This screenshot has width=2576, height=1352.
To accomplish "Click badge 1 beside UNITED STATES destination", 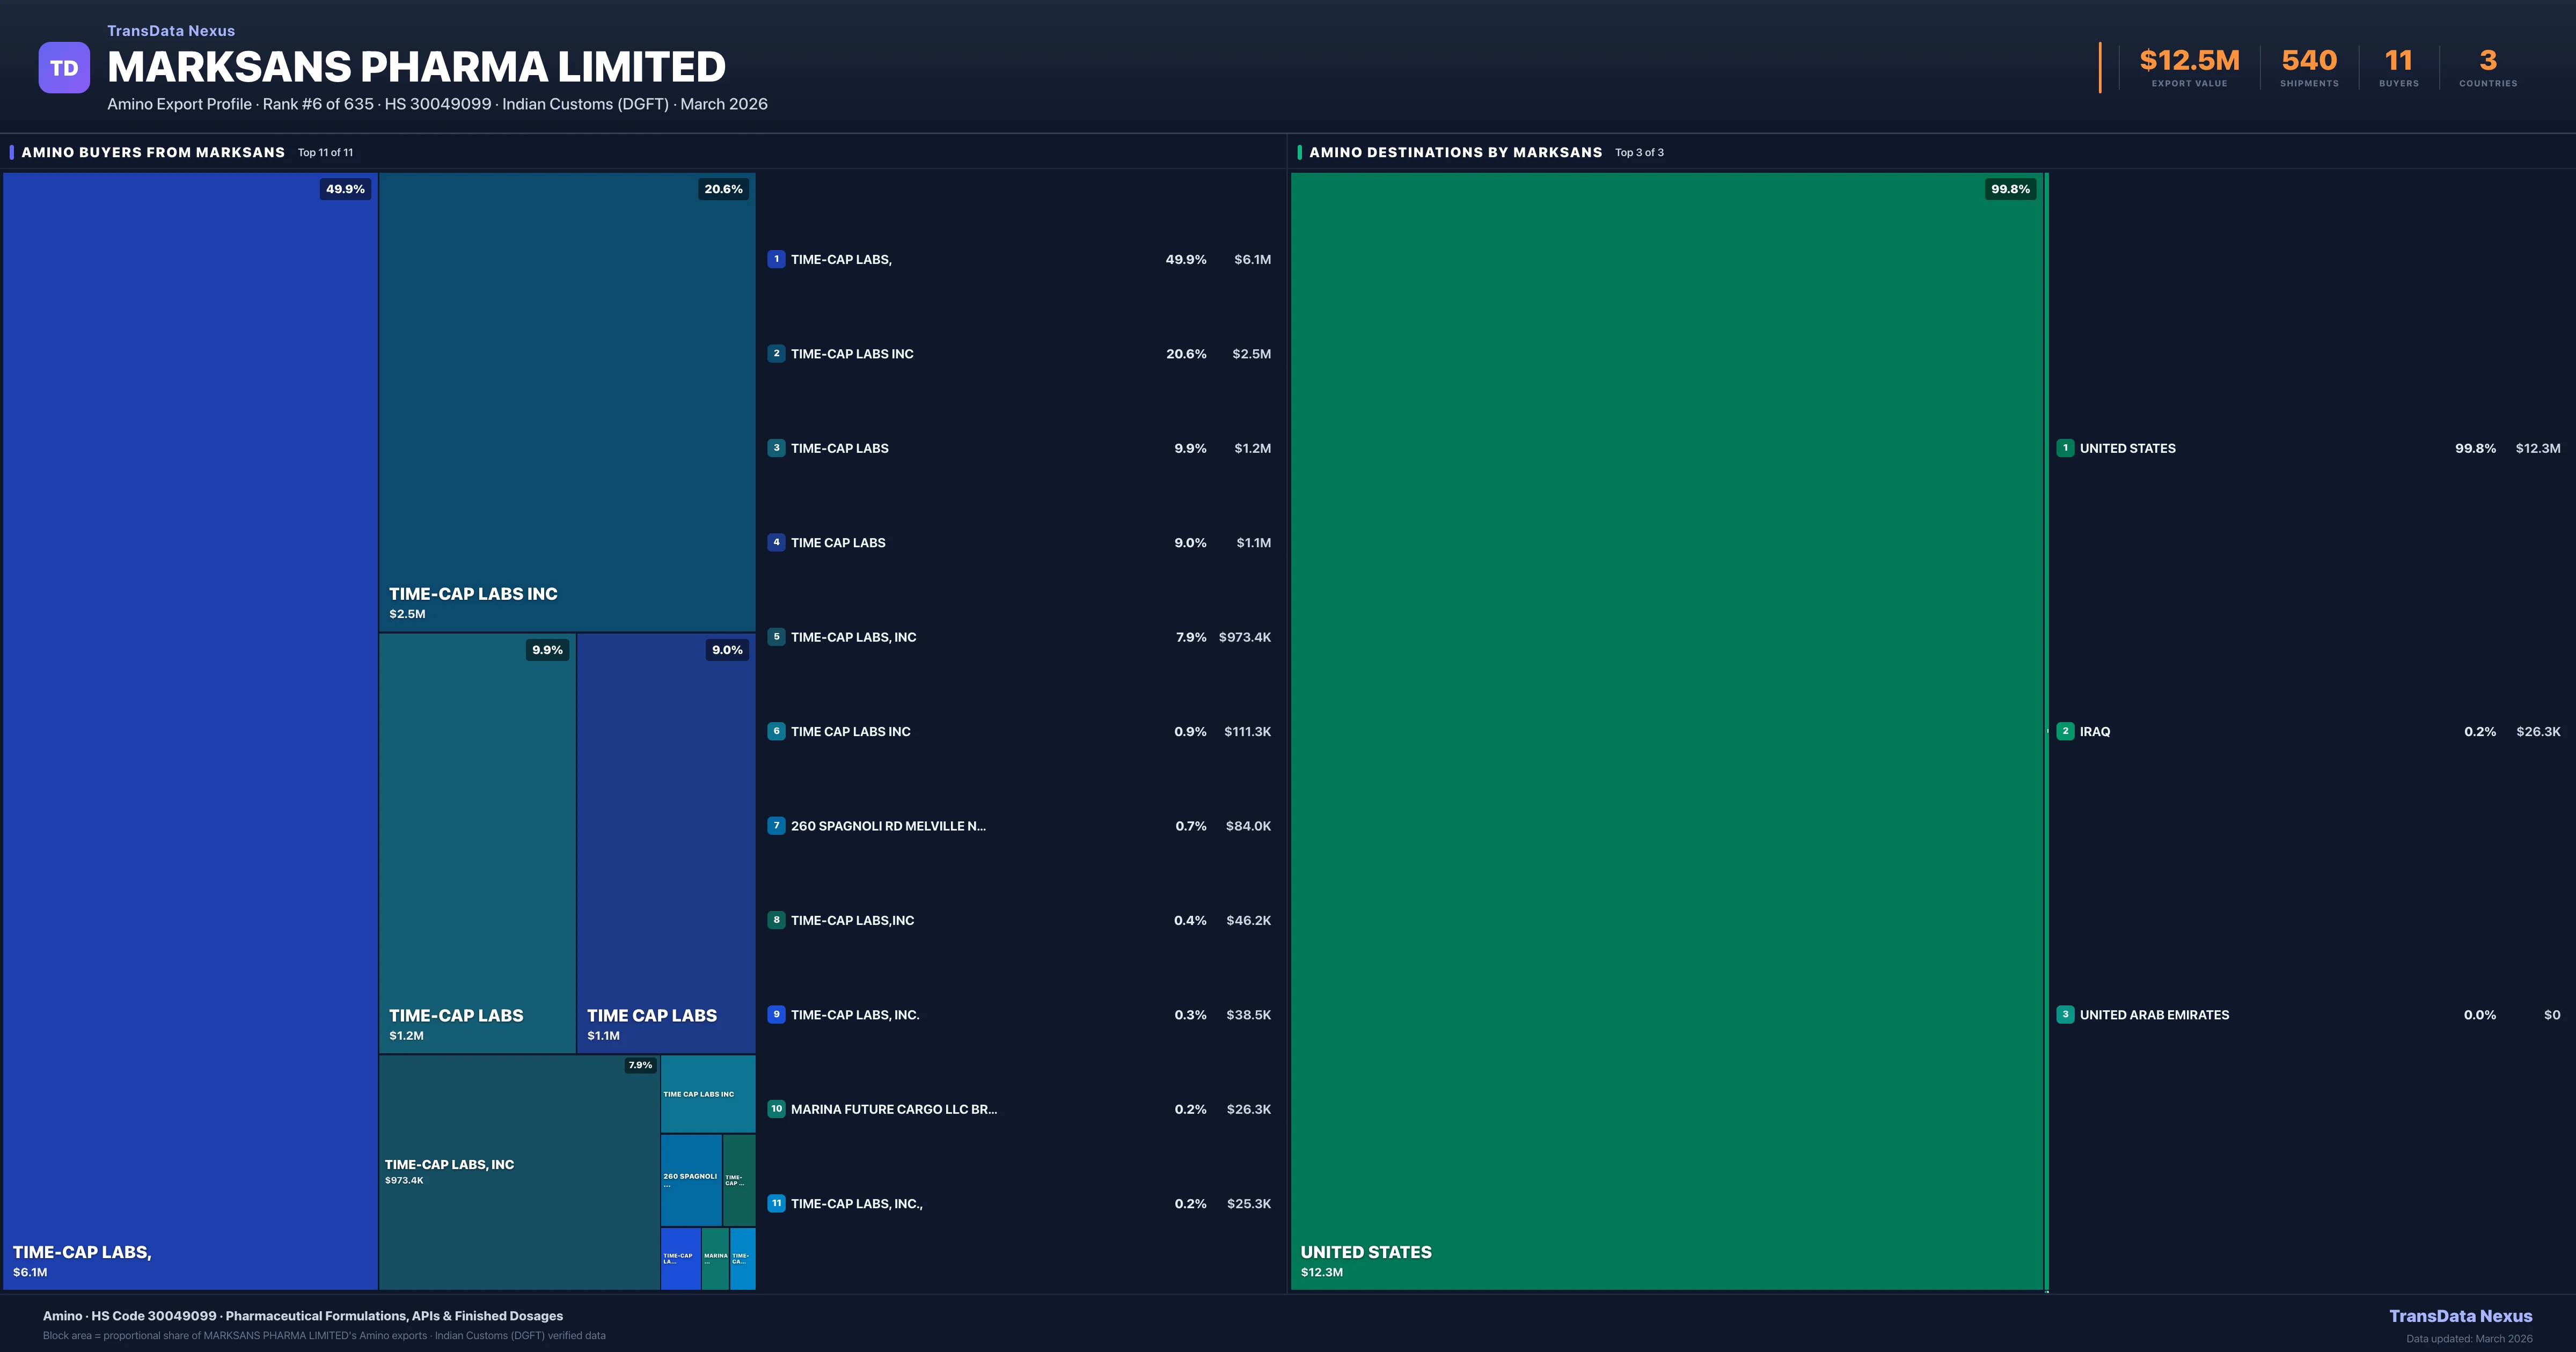I will [x=2066, y=448].
